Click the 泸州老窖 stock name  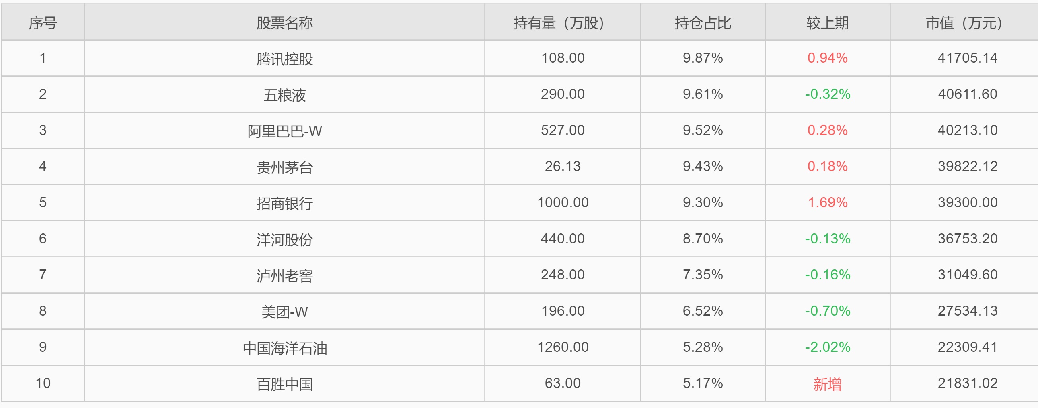[284, 275]
